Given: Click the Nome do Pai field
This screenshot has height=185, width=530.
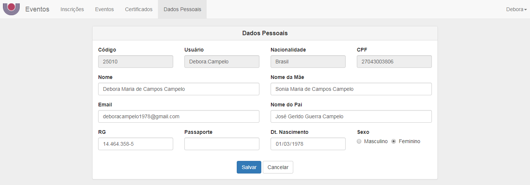Looking at the screenshot, I should coord(351,116).
